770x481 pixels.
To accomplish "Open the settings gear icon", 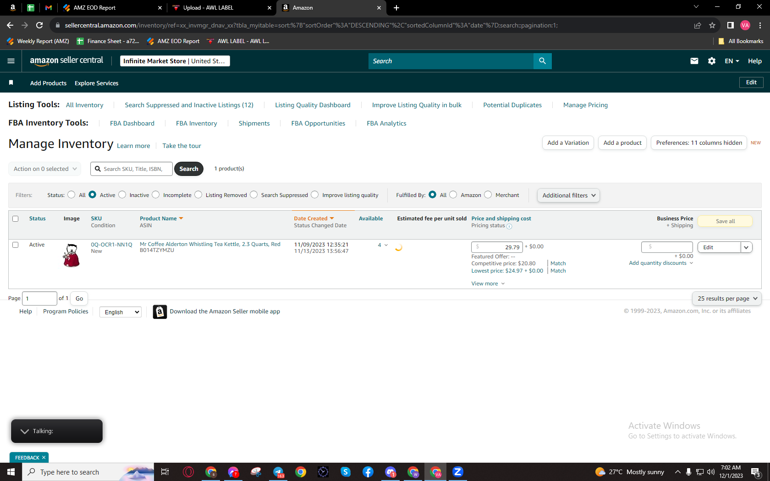I will coord(712,61).
